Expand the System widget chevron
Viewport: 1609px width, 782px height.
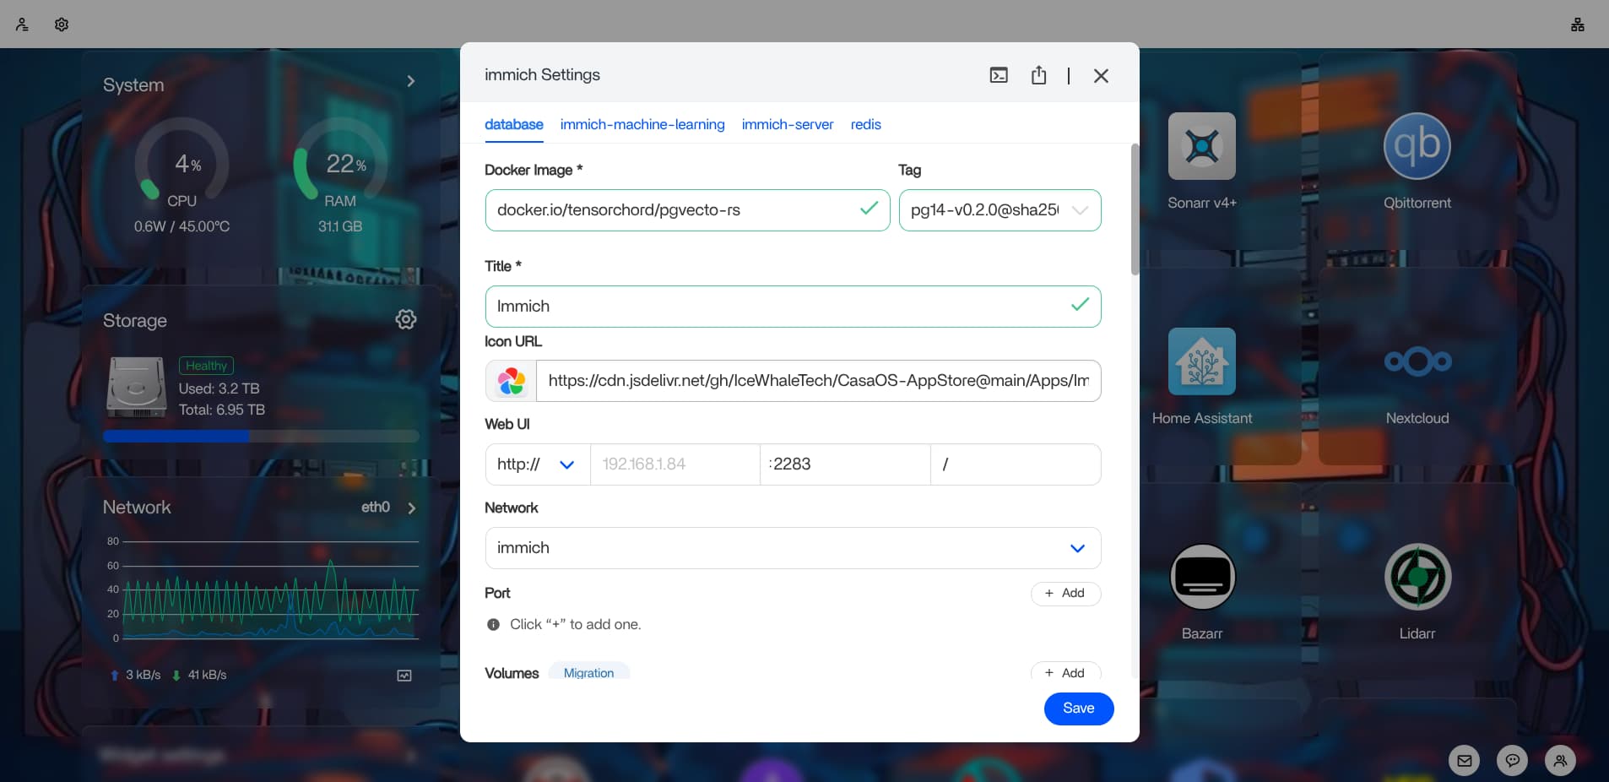pos(411,81)
